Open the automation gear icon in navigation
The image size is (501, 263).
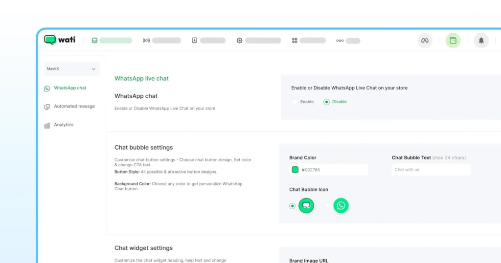pos(239,41)
